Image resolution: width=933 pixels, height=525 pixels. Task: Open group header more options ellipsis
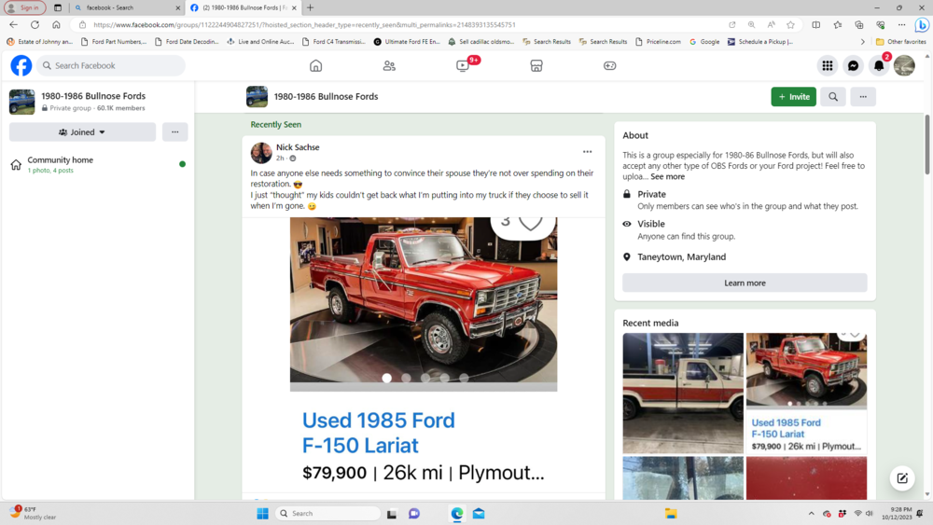click(863, 96)
